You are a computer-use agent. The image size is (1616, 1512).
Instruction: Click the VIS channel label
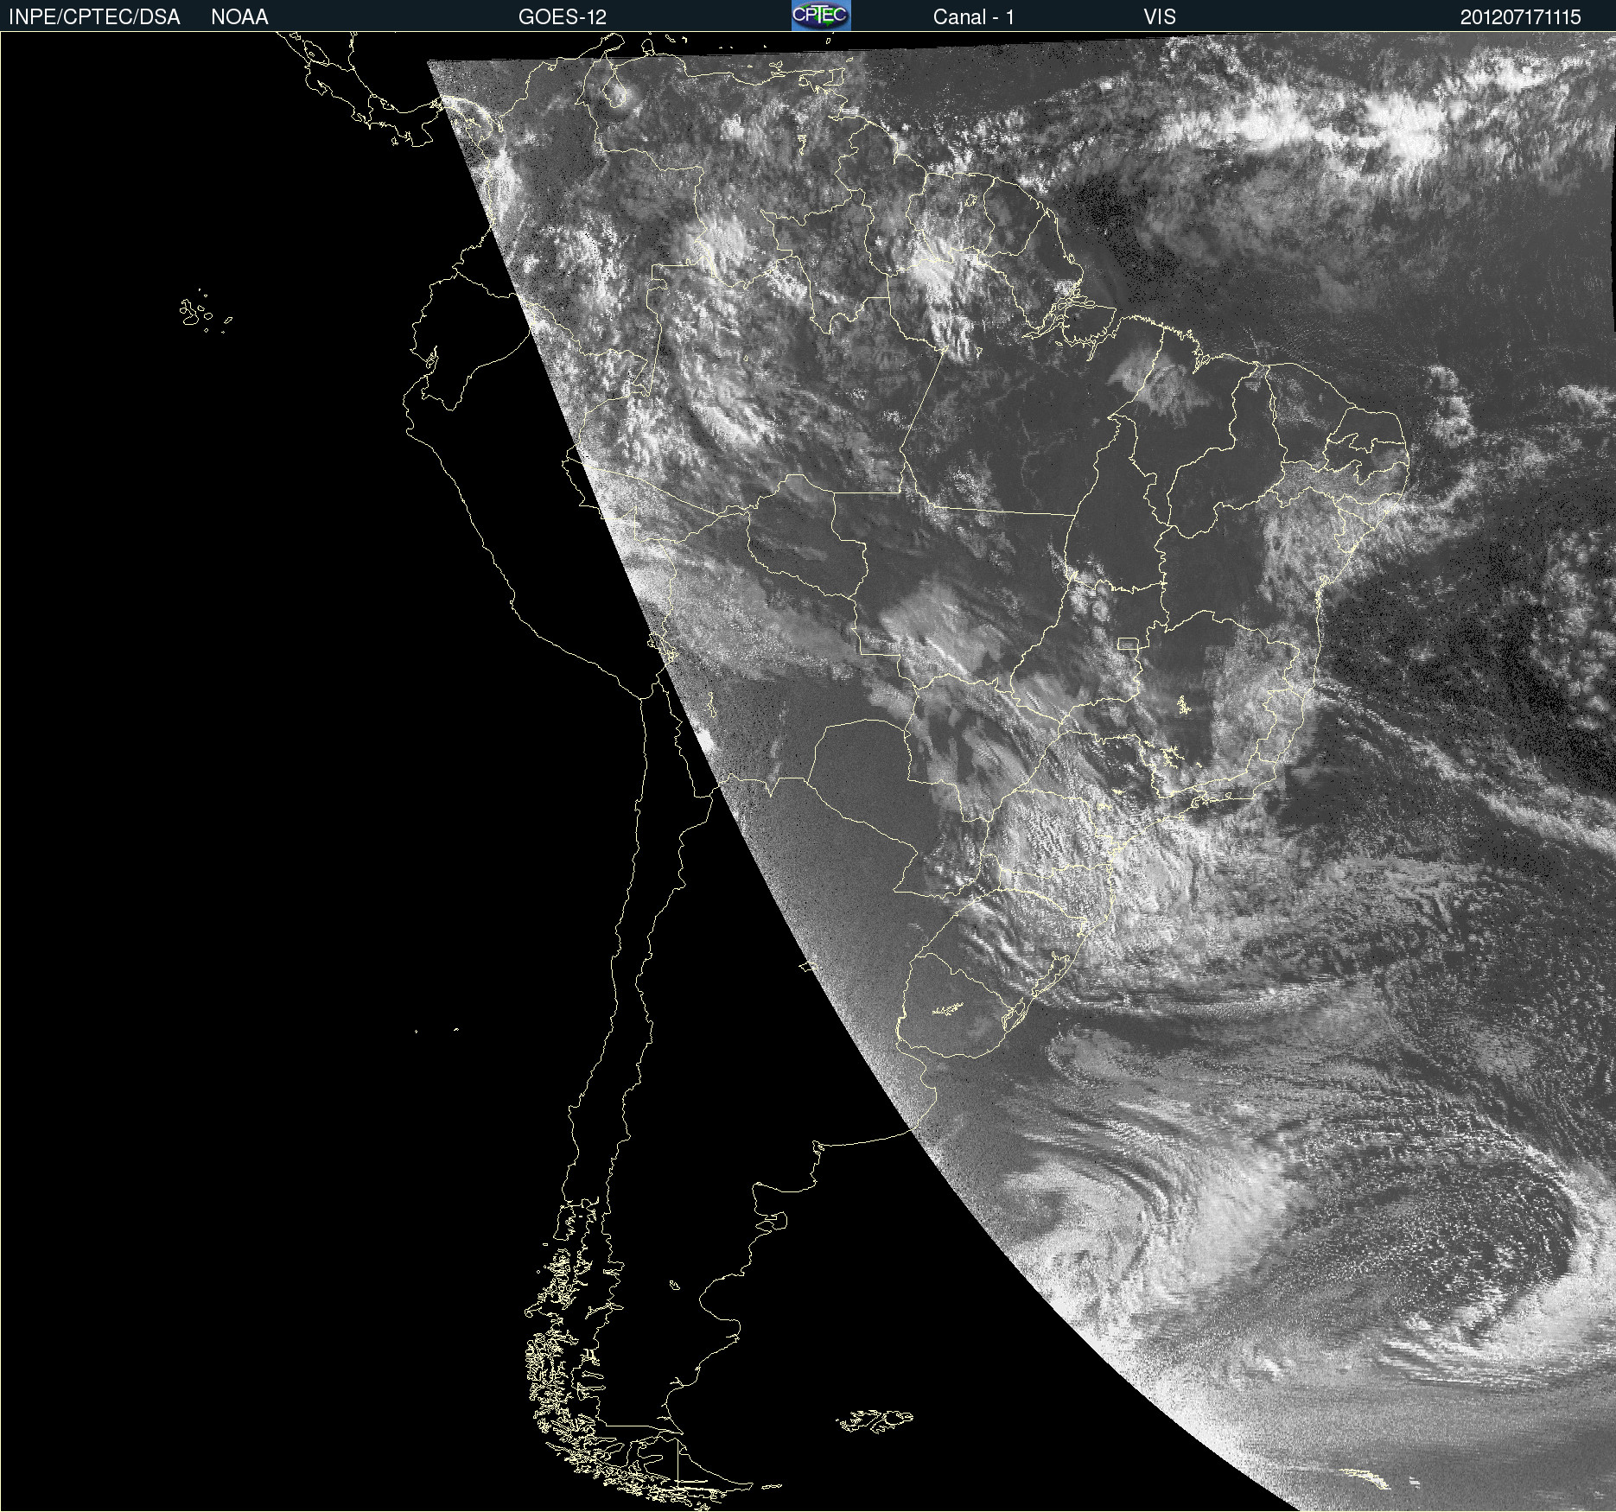pos(1160,17)
